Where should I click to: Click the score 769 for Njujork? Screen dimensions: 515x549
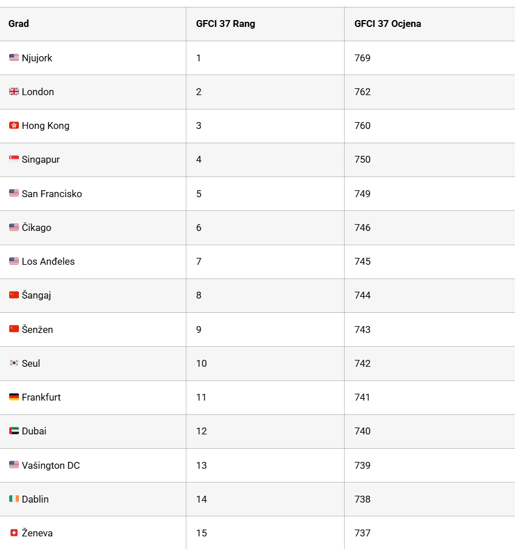point(362,58)
